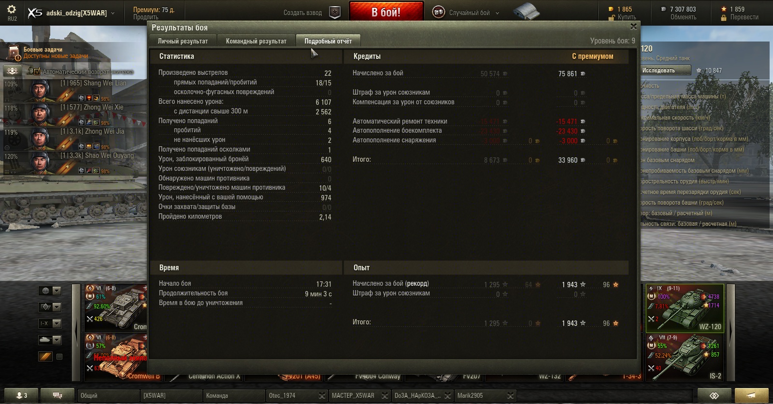This screenshot has width=773, height=404.
Task: Start battle with В бой! button
Action: click(386, 12)
